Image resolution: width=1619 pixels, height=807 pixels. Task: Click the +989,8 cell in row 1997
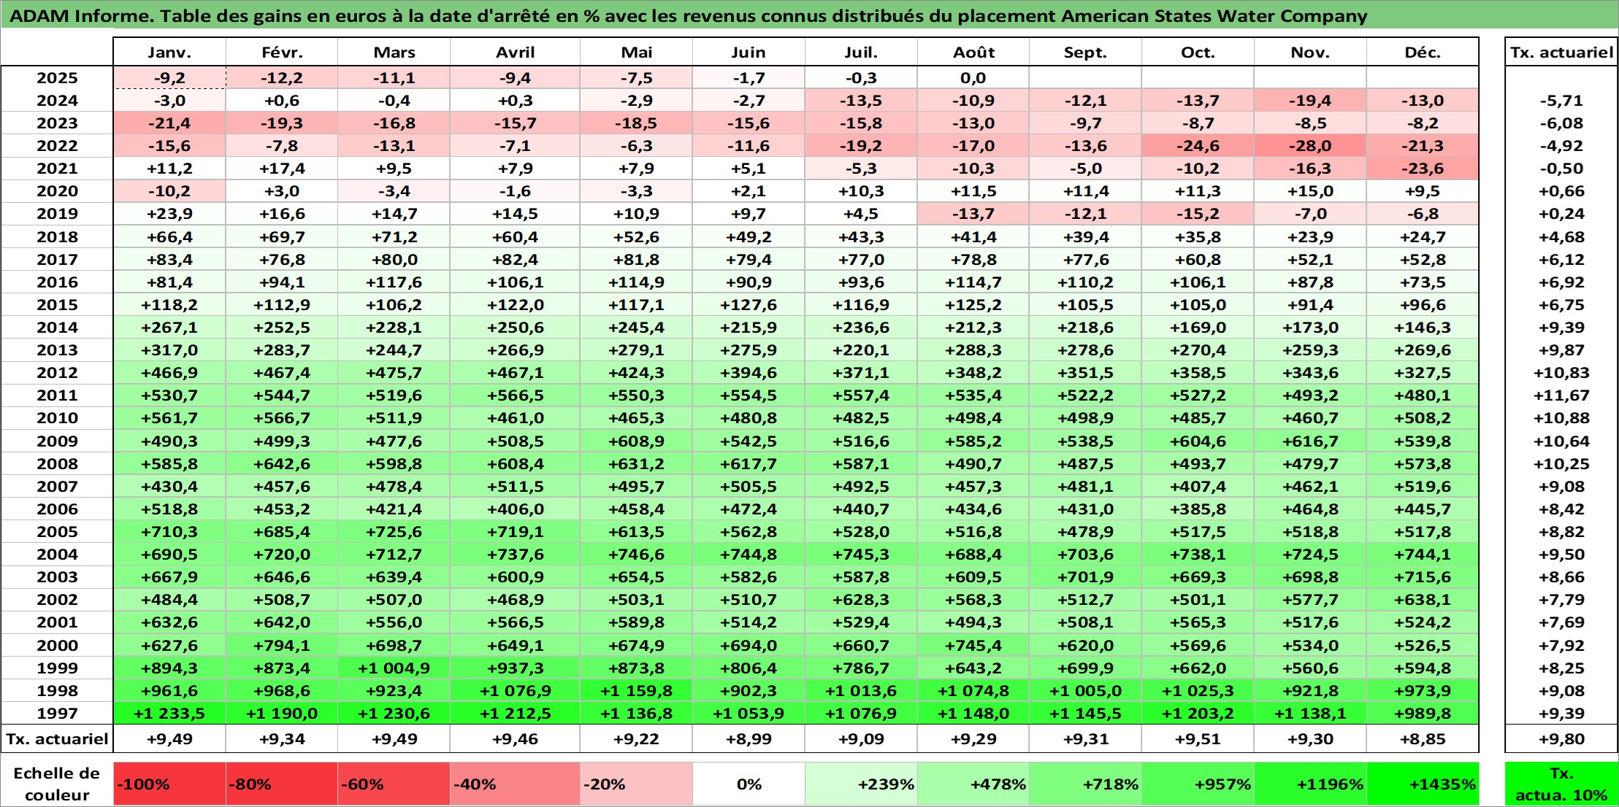coord(1423,714)
